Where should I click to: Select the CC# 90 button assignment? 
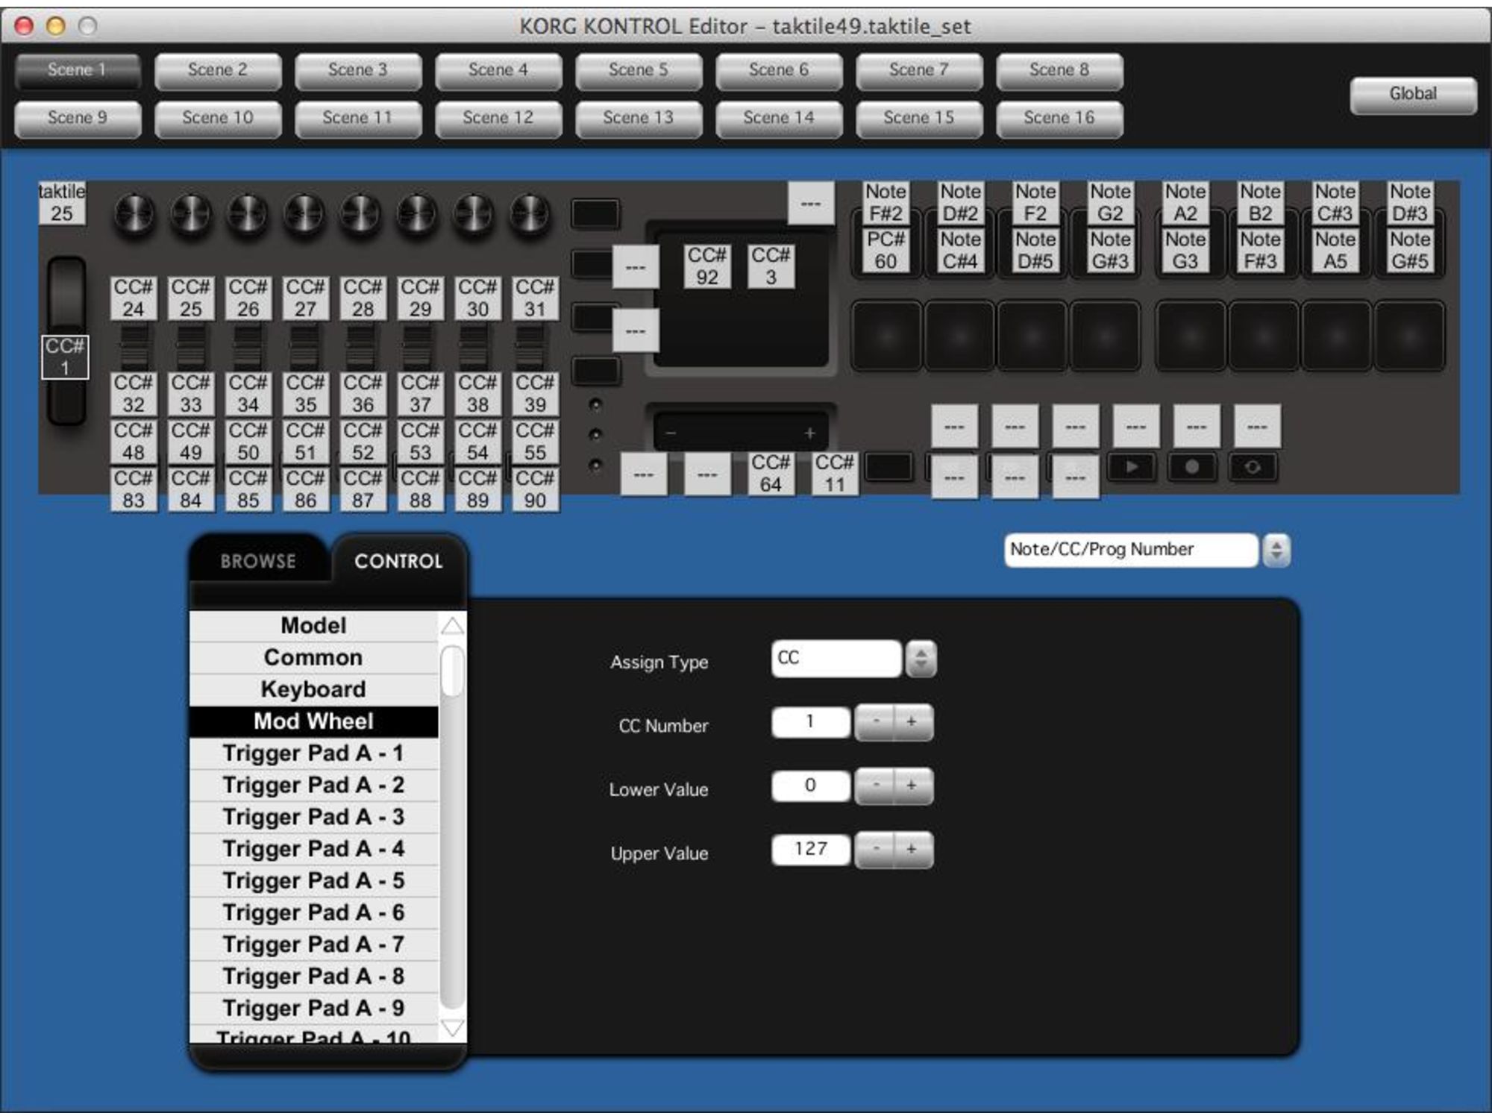tap(535, 489)
